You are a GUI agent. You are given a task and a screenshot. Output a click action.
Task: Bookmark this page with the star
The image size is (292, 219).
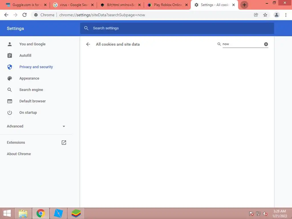[265, 15]
